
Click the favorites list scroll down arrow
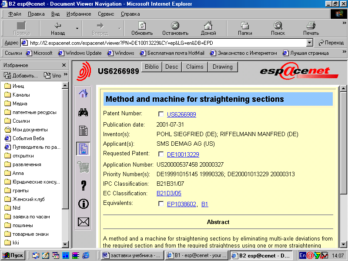[x=65, y=244]
